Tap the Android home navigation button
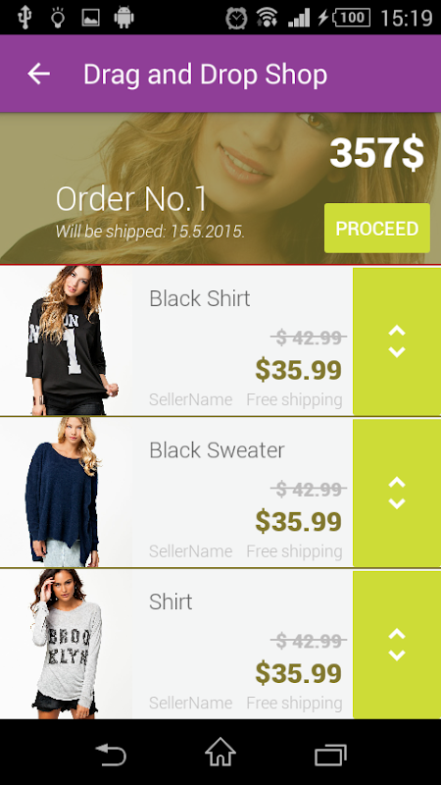The height and width of the screenshot is (785, 441). [x=220, y=752]
